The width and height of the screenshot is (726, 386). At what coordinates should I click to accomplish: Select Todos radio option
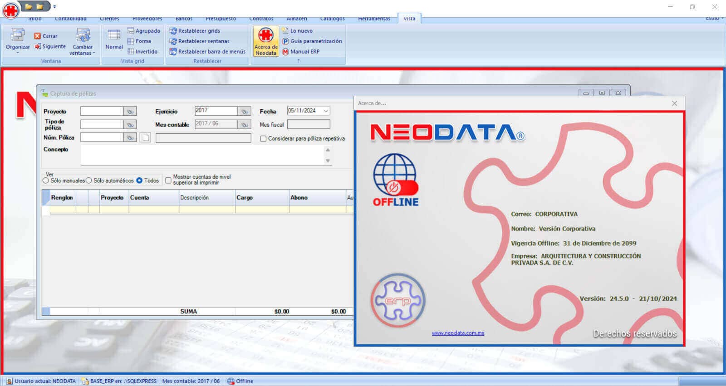coord(139,181)
